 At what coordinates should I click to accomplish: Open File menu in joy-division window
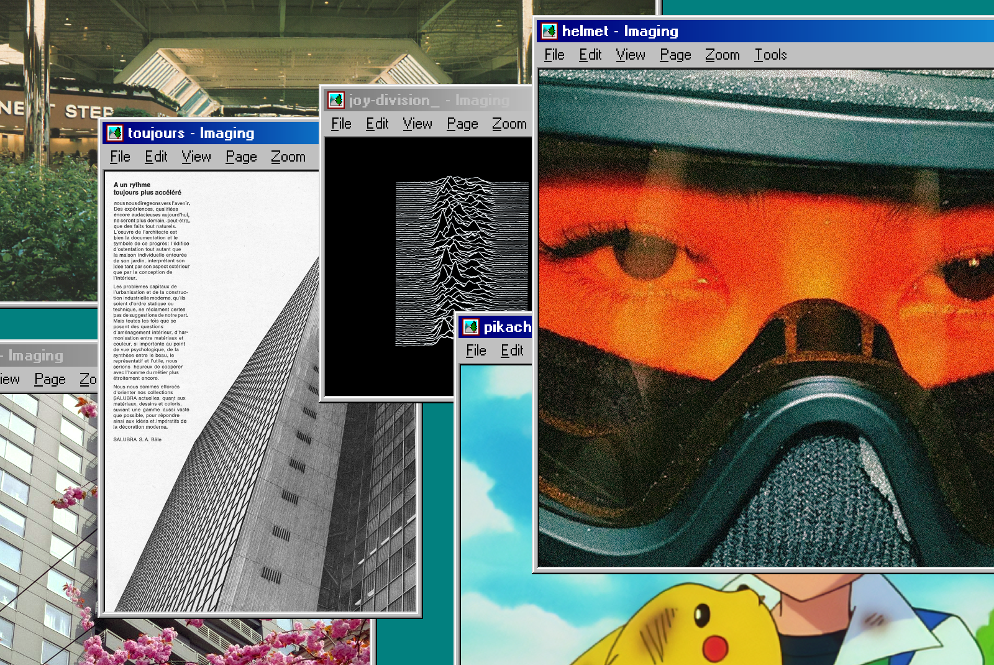pyautogui.click(x=341, y=124)
